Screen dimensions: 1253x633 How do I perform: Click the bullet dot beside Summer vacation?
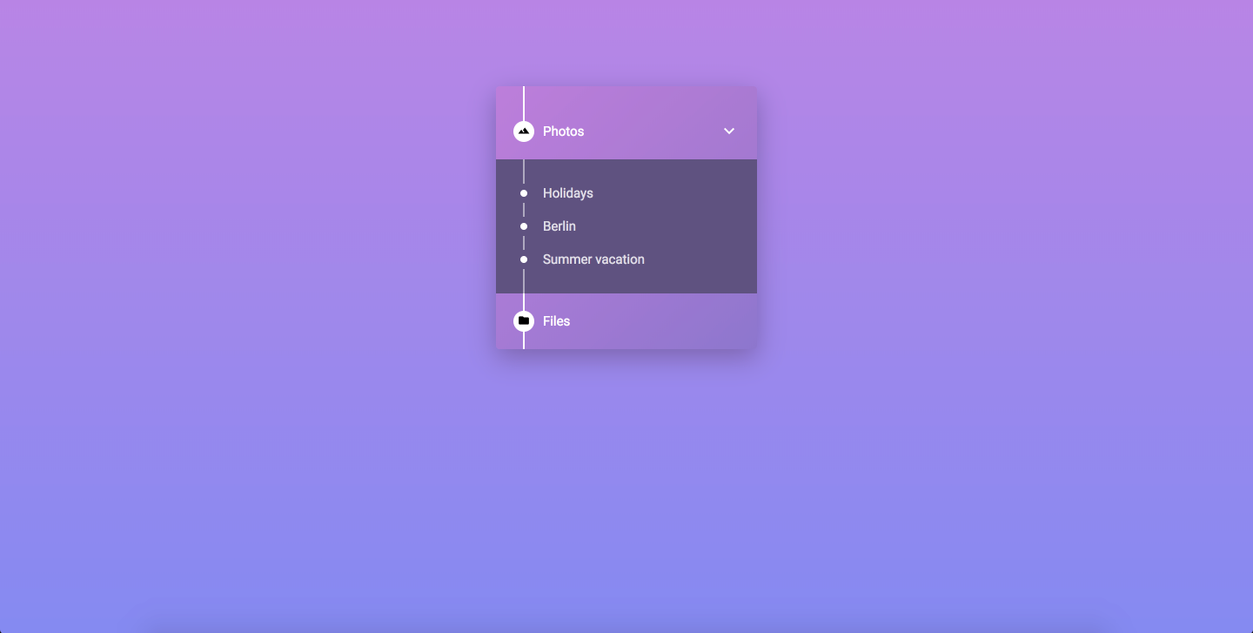click(524, 259)
